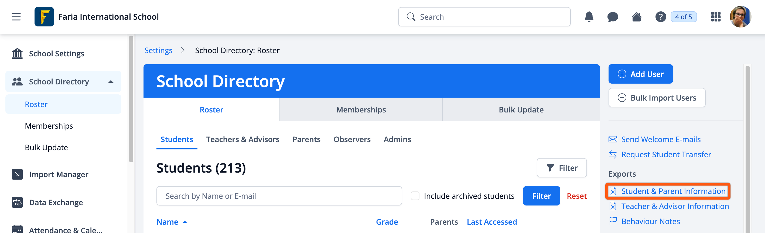This screenshot has height=233, width=765.
Task: Open Data Exchange in sidebar
Action: point(56,203)
